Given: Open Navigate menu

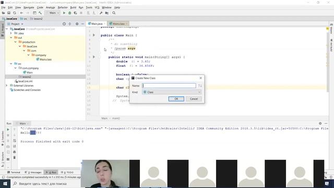Looking at the screenshot, I should pyautogui.click(x=29, y=7).
